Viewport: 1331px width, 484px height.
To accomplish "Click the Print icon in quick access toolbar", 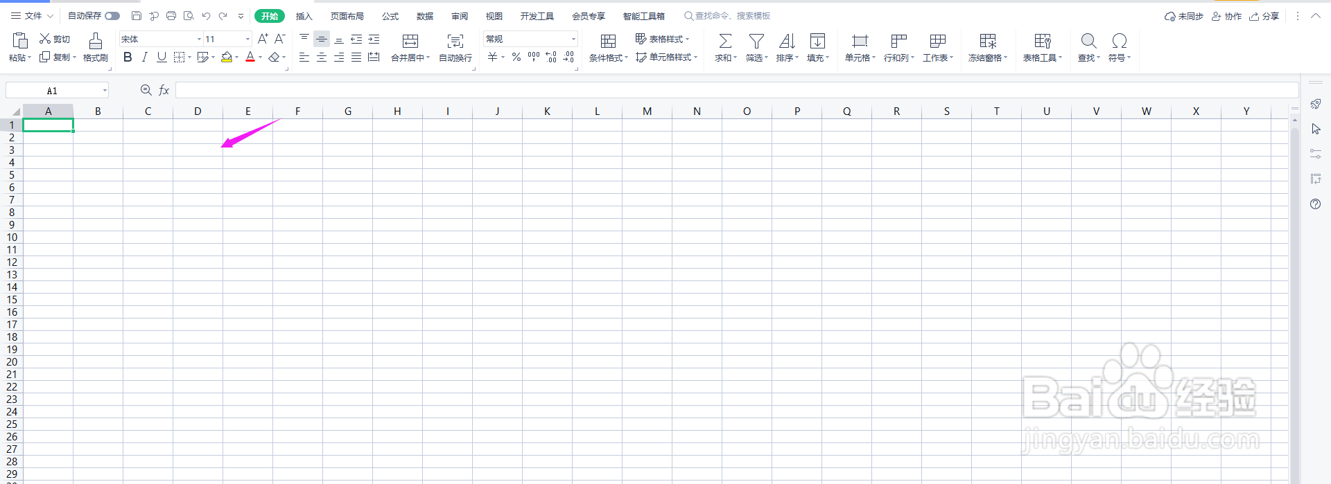I will coord(171,16).
